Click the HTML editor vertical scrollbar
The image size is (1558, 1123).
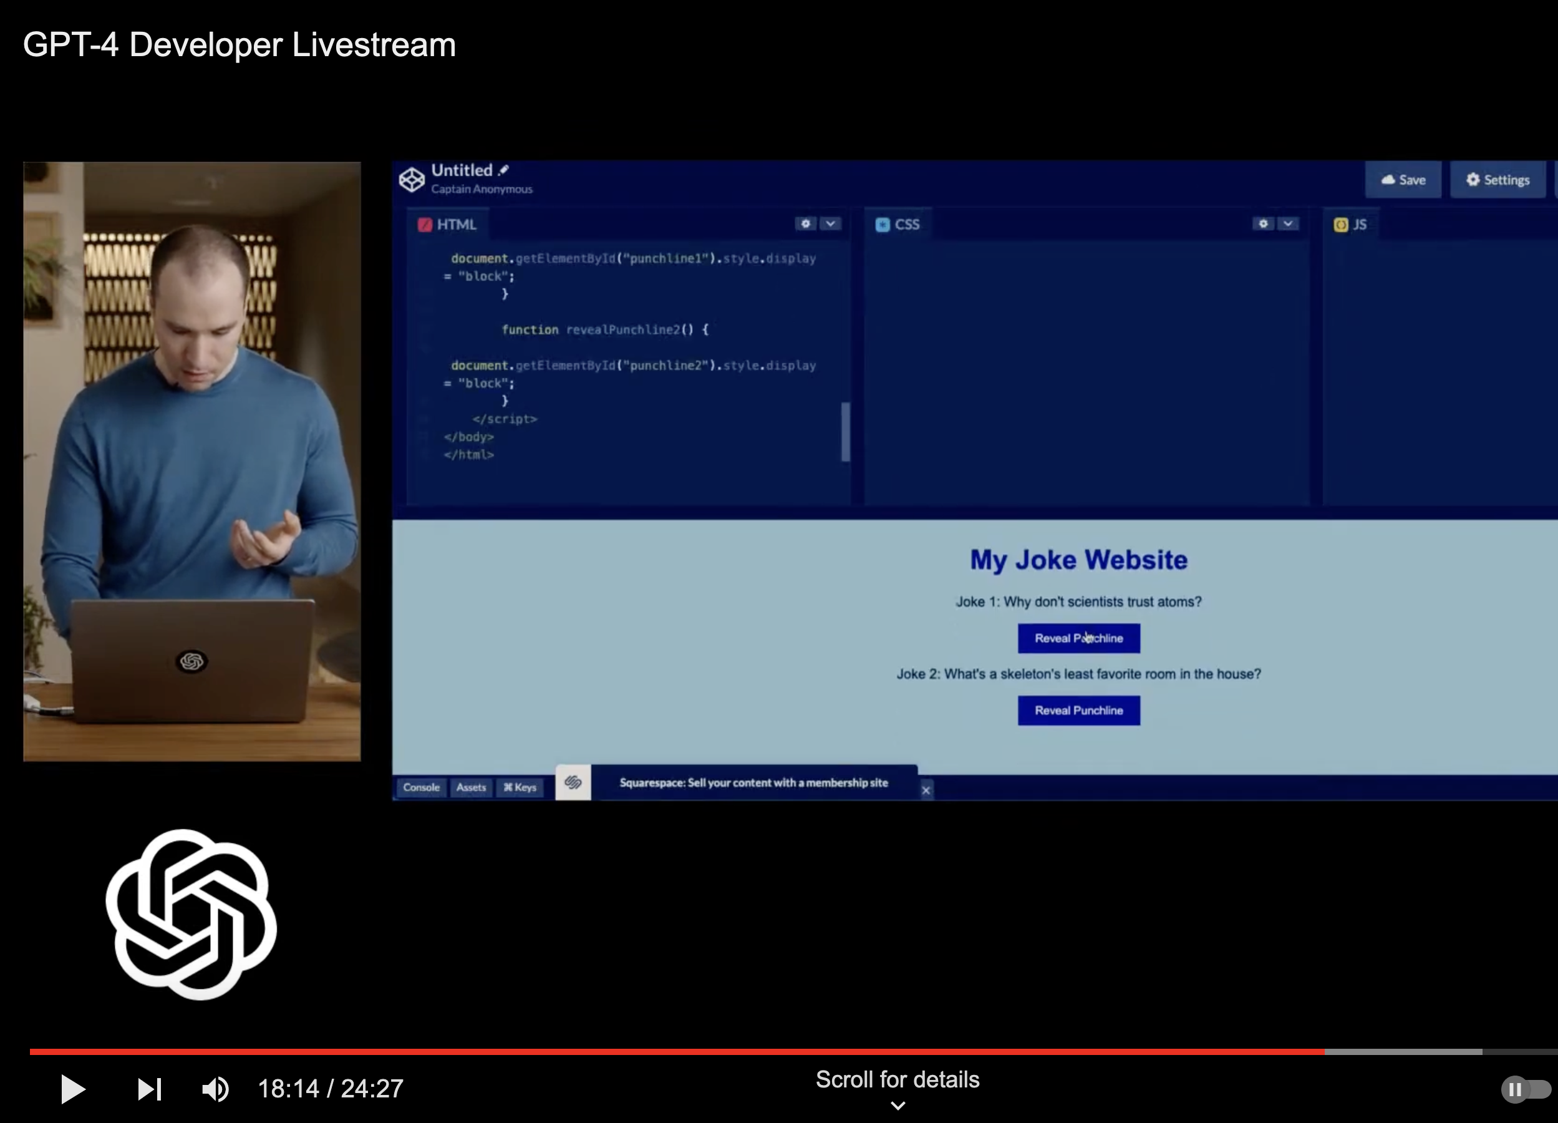click(846, 432)
